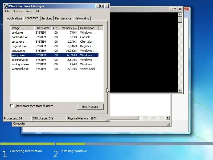This screenshot has width=213, height=160.
Task: Maximize the black console window
Action: pos(175,9)
